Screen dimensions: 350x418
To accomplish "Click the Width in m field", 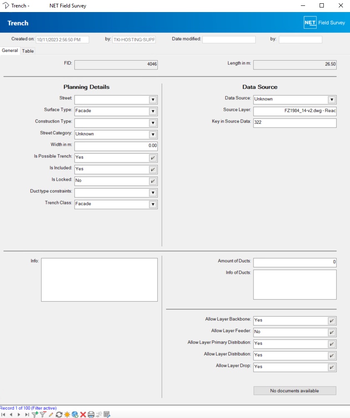I will pos(116,146).
